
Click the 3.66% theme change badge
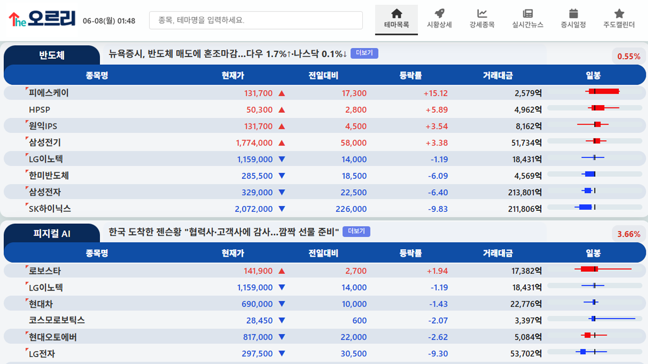(x=629, y=234)
